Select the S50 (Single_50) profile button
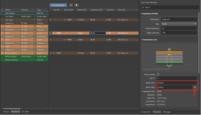Screen dimensions: 201x115 (x=58, y=5)
